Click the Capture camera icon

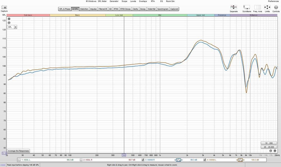click(x=4, y=7)
